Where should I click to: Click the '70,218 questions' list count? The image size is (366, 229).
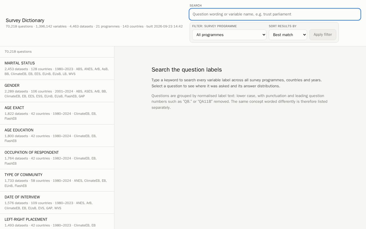click(x=18, y=52)
